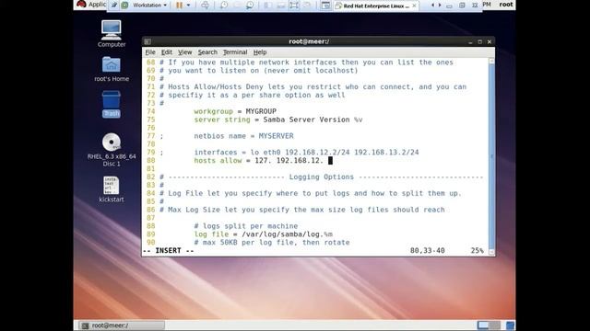Open the kickstart file icon
The image size is (590, 331).
[111, 186]
